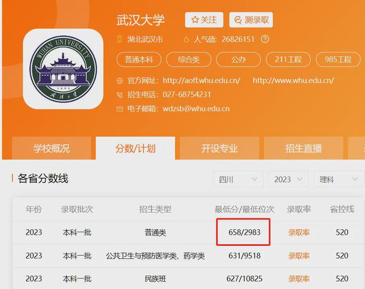
Task: Click the star 关注 follow button
Action: coord(204,20)
